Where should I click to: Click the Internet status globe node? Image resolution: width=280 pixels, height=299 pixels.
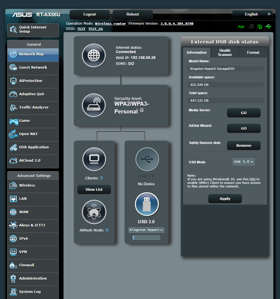tap(94, 55)
